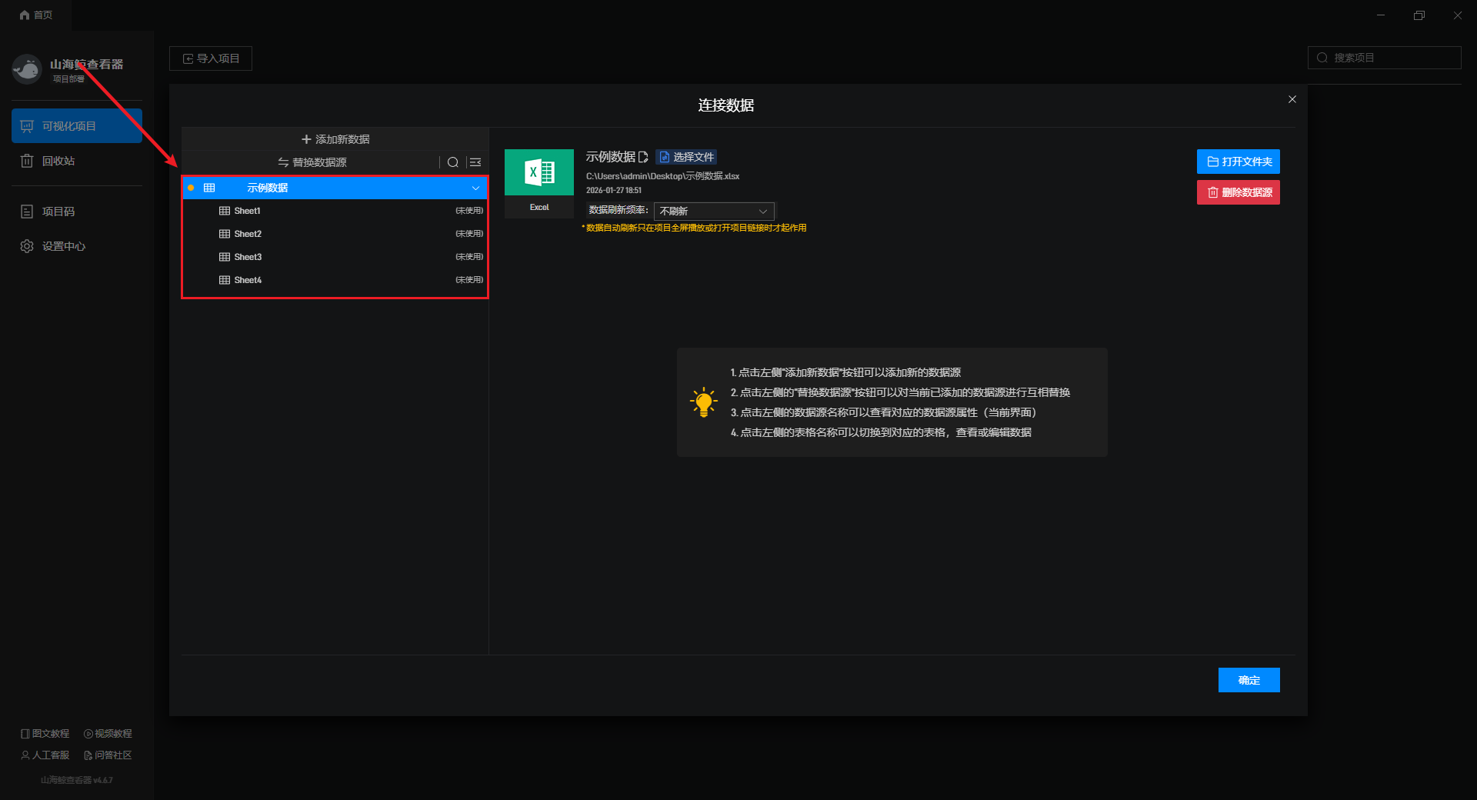This screenshot has height=800, width=1477.
Task: Open the 数据刷新频率 dropdown showing 不刷新
Action: coord(713,211)
